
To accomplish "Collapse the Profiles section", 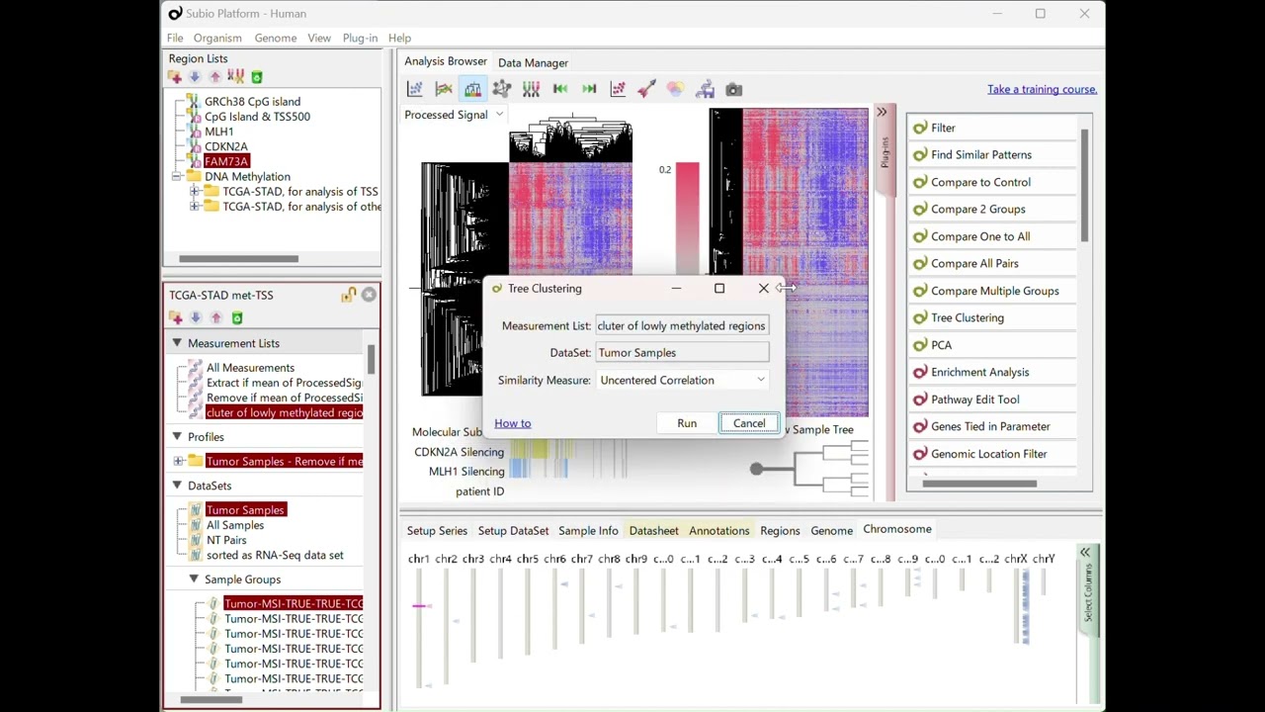I will (x=177, y=436).
